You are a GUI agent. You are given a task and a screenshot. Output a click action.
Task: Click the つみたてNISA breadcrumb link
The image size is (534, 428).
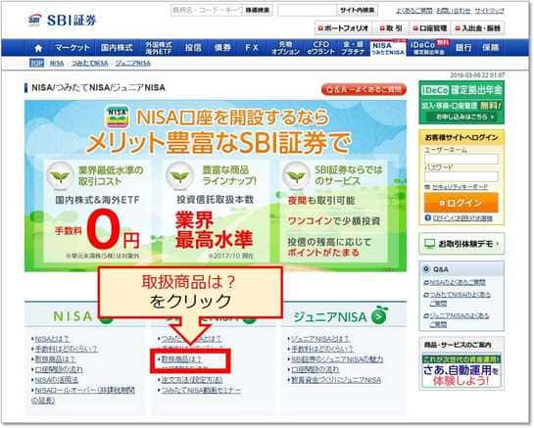pyautogui.click(x=89, y=64)
